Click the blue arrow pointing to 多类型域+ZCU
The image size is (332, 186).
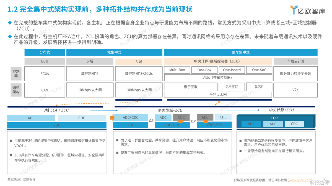pos(104,110)
